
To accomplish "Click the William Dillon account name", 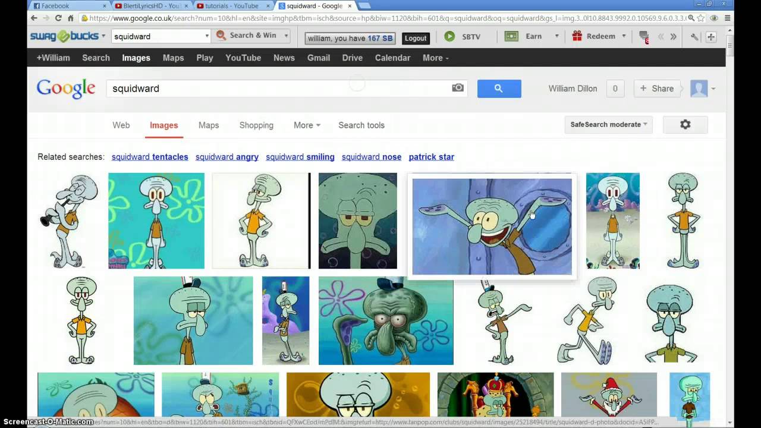I will [x=573, y=89].
